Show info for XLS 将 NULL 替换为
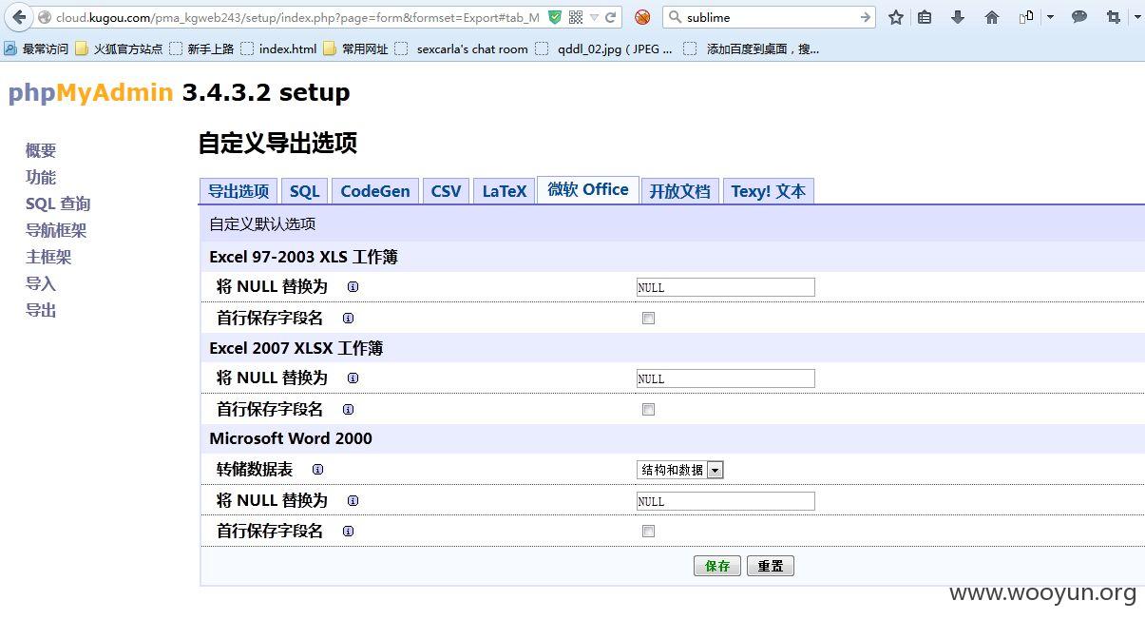The width and height of the screenshot is (1145, 620). pyautogui.click(x=353, y=286)
